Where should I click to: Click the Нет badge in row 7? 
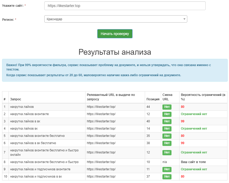[x=167, y=152]
